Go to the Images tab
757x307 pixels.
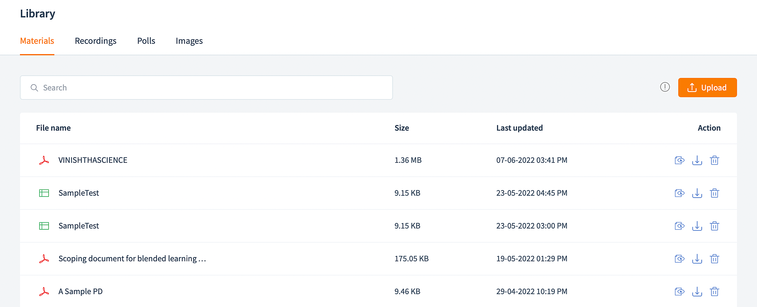[x=189, y=41]
